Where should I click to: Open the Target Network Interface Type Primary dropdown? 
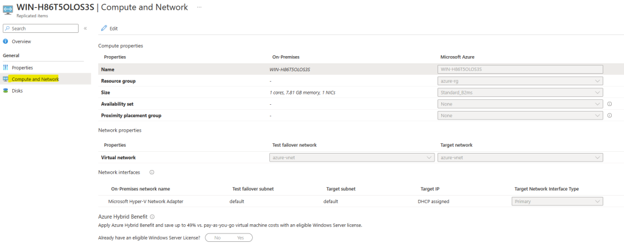(557, 202)
